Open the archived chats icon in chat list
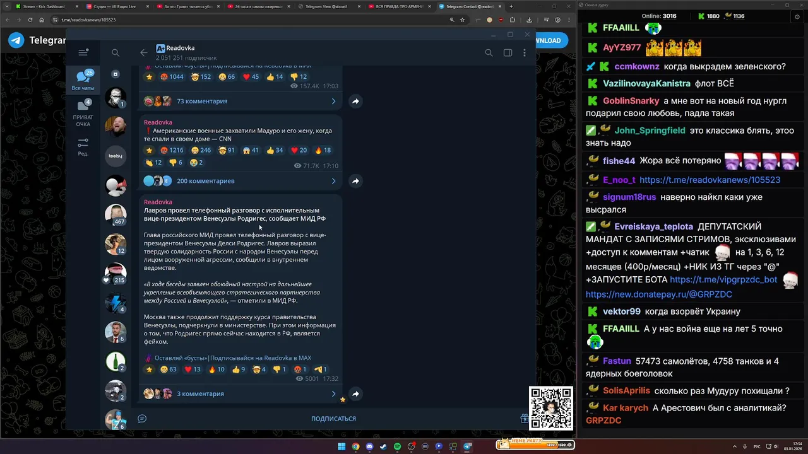Screen dimensions: 808x454 pyautogui.click(x=116, y=74)
